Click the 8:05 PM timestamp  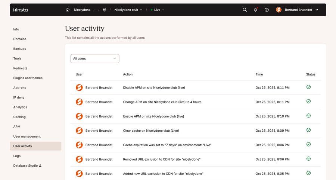click(x=273, y=174)
